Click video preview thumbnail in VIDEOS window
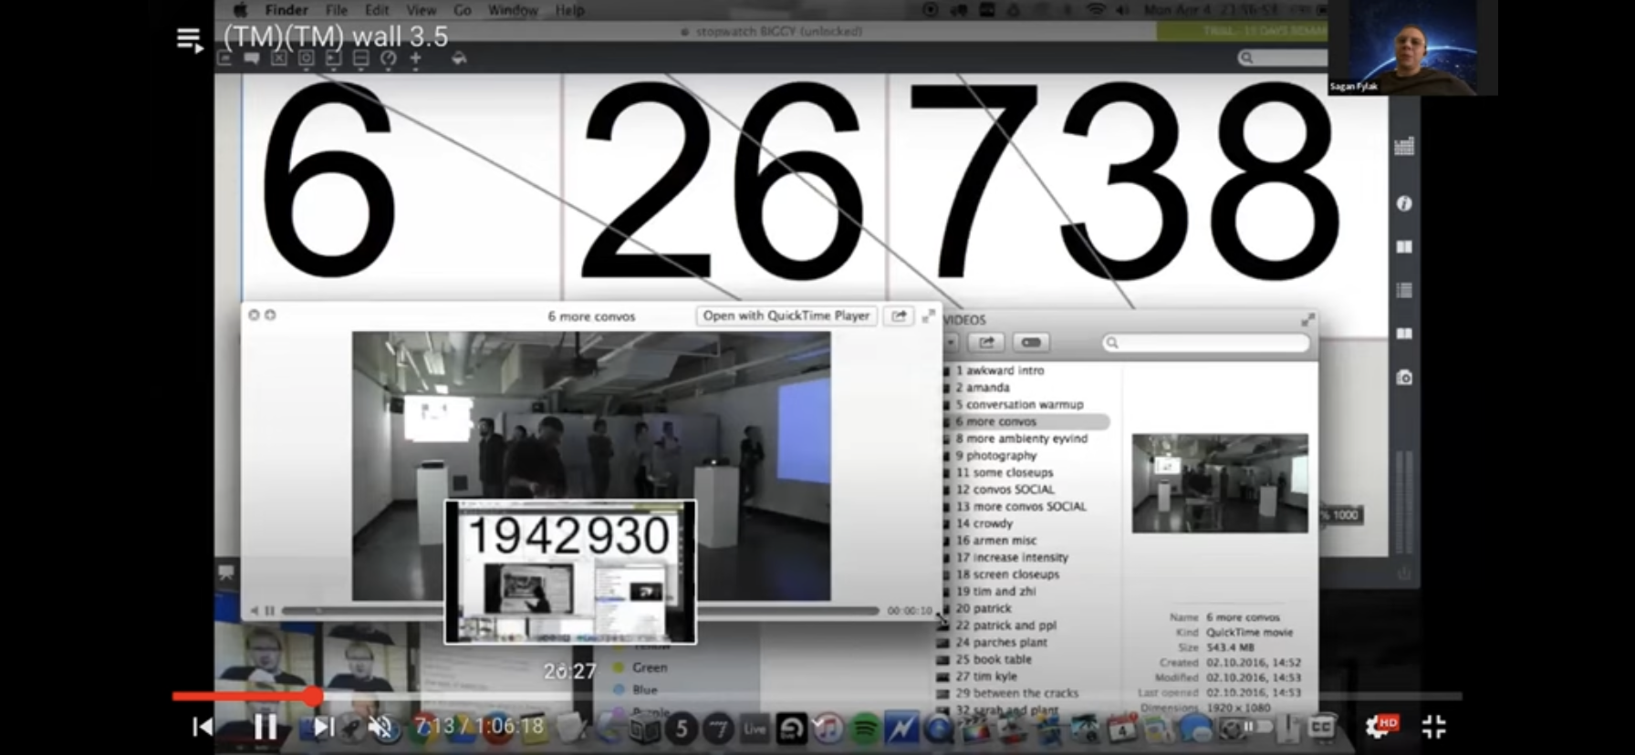This screenshot has width=1635, height=755. coord(1220,483)
